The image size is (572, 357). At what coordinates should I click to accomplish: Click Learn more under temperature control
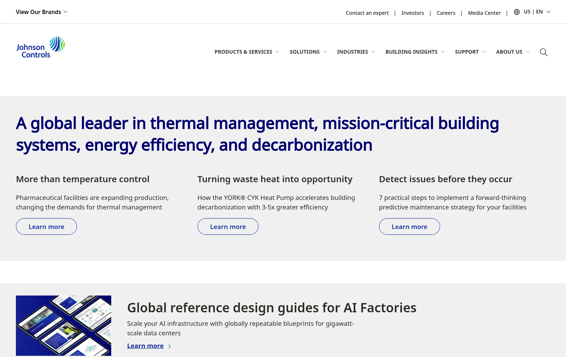tap(46, 227)
